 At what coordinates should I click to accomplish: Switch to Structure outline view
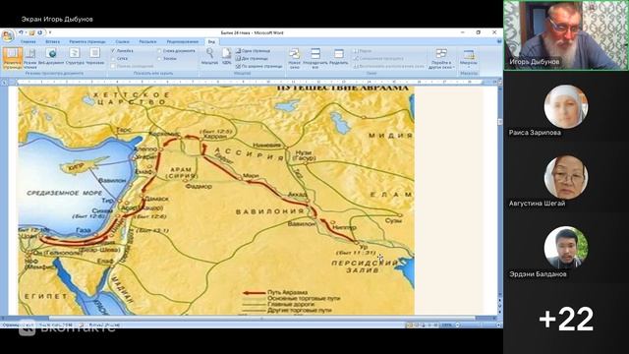click(75, 57)
